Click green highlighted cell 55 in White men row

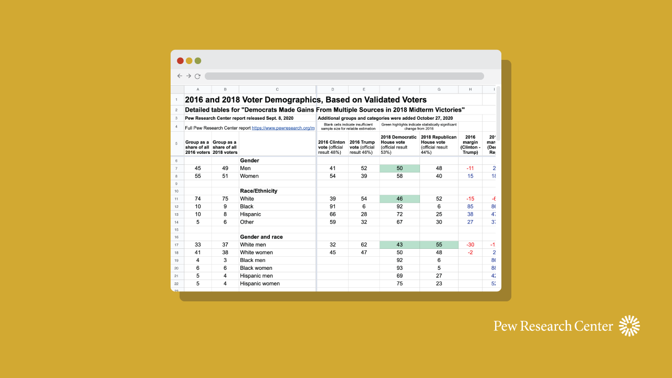pos(439,245)
